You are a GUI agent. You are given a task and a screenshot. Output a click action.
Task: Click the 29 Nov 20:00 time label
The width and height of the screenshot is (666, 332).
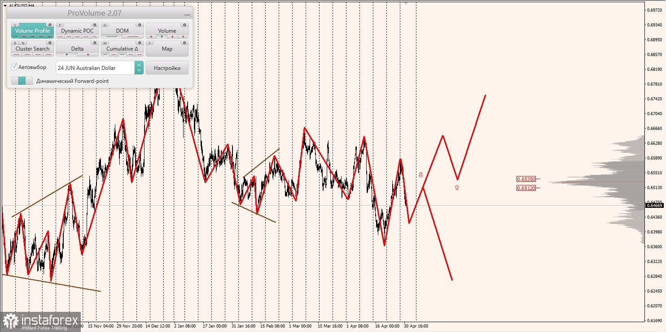pos(130,326)
